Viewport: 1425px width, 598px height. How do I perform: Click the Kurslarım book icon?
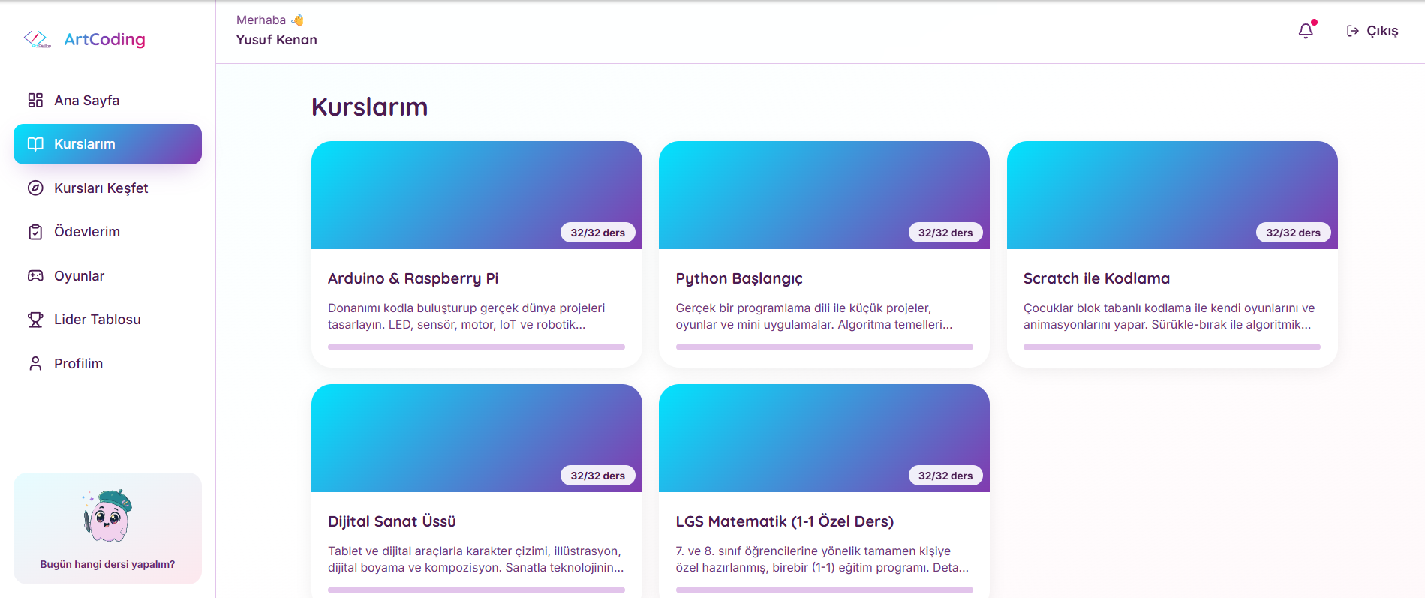click(x=35, y=144)
